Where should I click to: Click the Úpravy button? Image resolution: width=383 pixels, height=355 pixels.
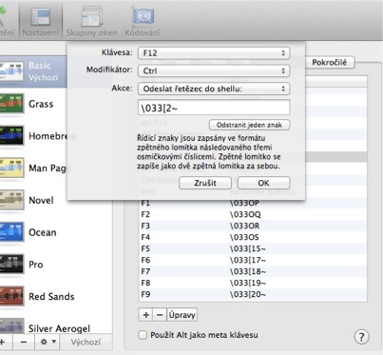(182, 315)
